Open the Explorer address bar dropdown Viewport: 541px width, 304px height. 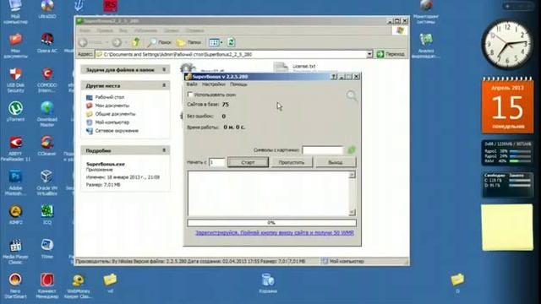pyautogui.click(x=369, y=54)
